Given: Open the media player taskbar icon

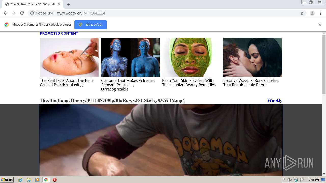Looking at the screenshot, I should coord(37,180).
